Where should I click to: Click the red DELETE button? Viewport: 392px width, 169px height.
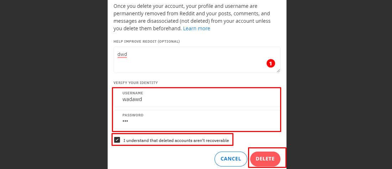pos(265,159)
